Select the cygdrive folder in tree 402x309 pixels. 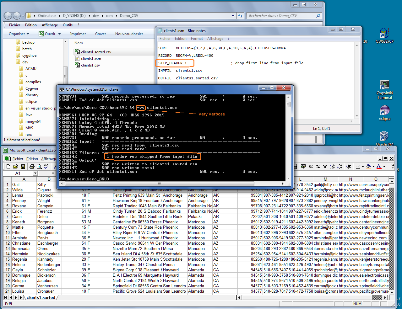coord(29,56)
